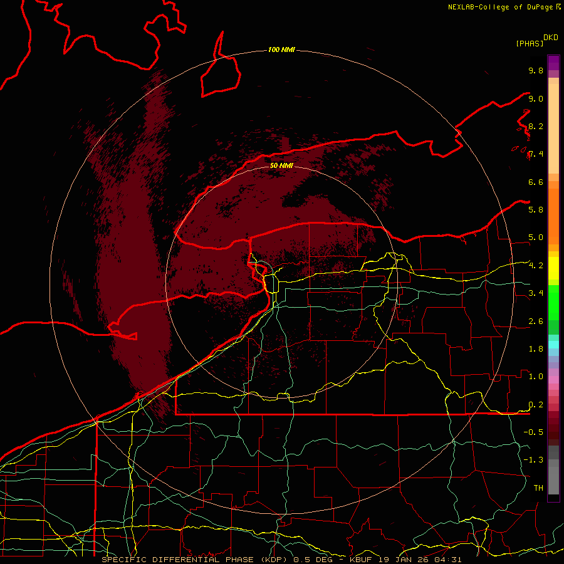
Task: Click the 6.6 value on color scale
Action: click(x=536, y=182)
